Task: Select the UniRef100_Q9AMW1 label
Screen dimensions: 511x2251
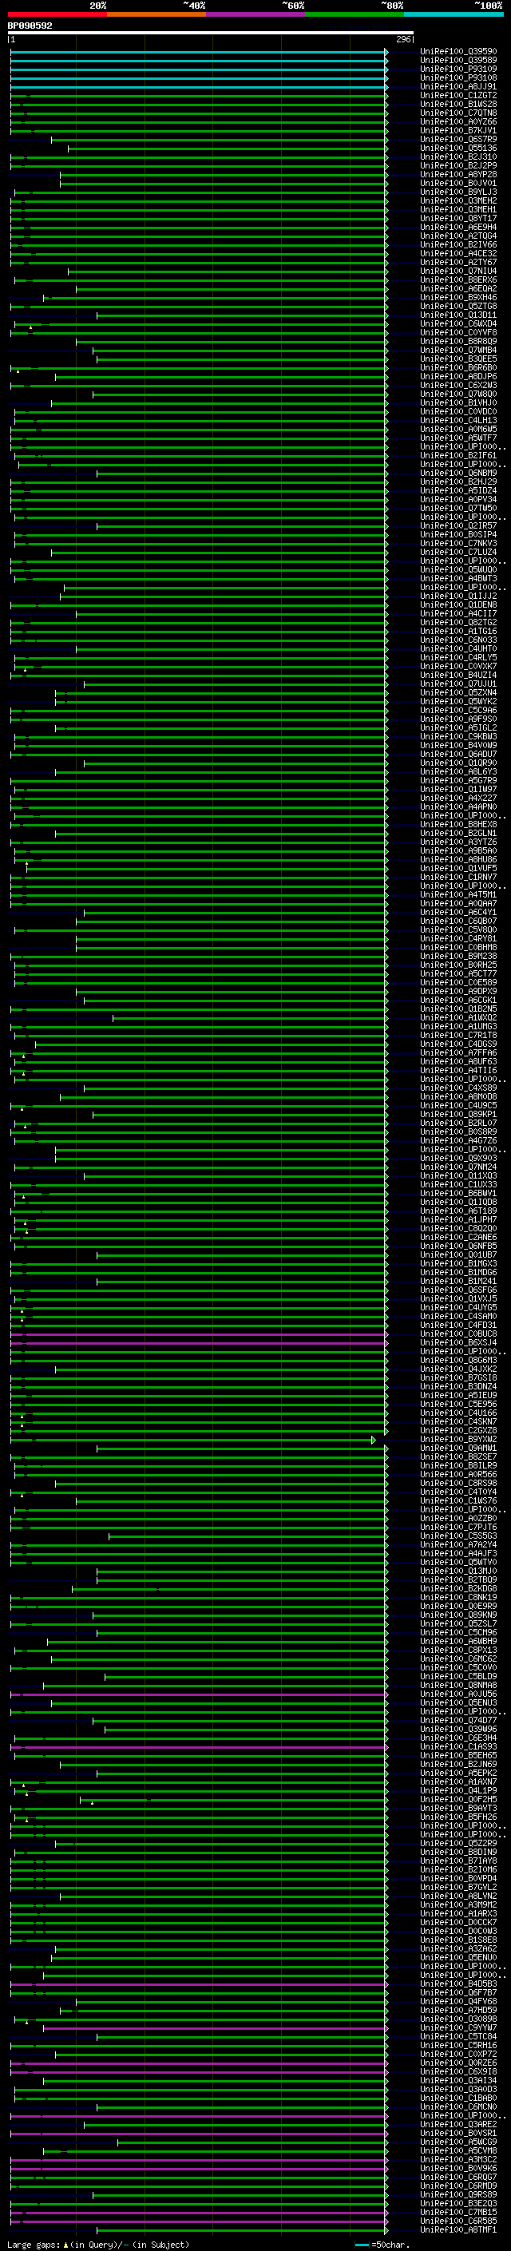Action: [x=458, y=1448]
